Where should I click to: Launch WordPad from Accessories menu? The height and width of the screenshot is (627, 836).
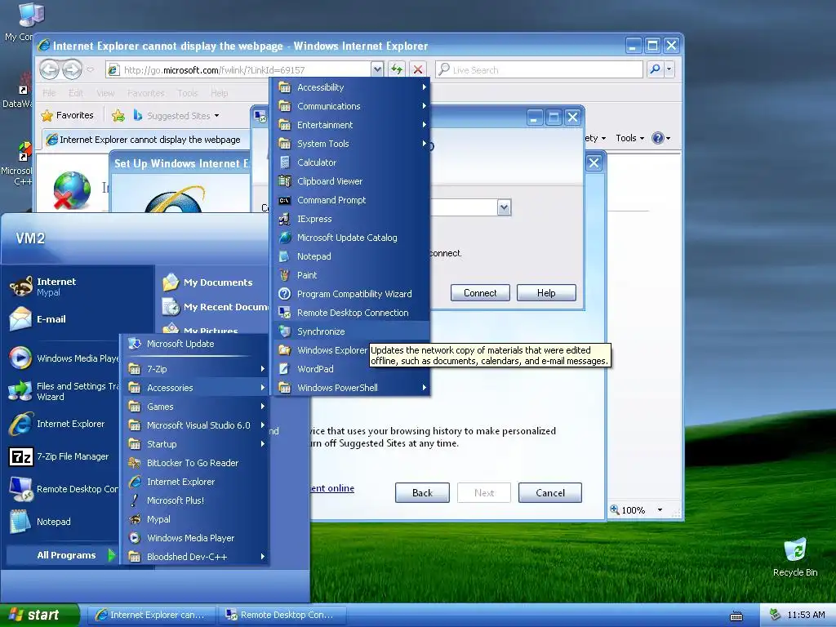322,369
